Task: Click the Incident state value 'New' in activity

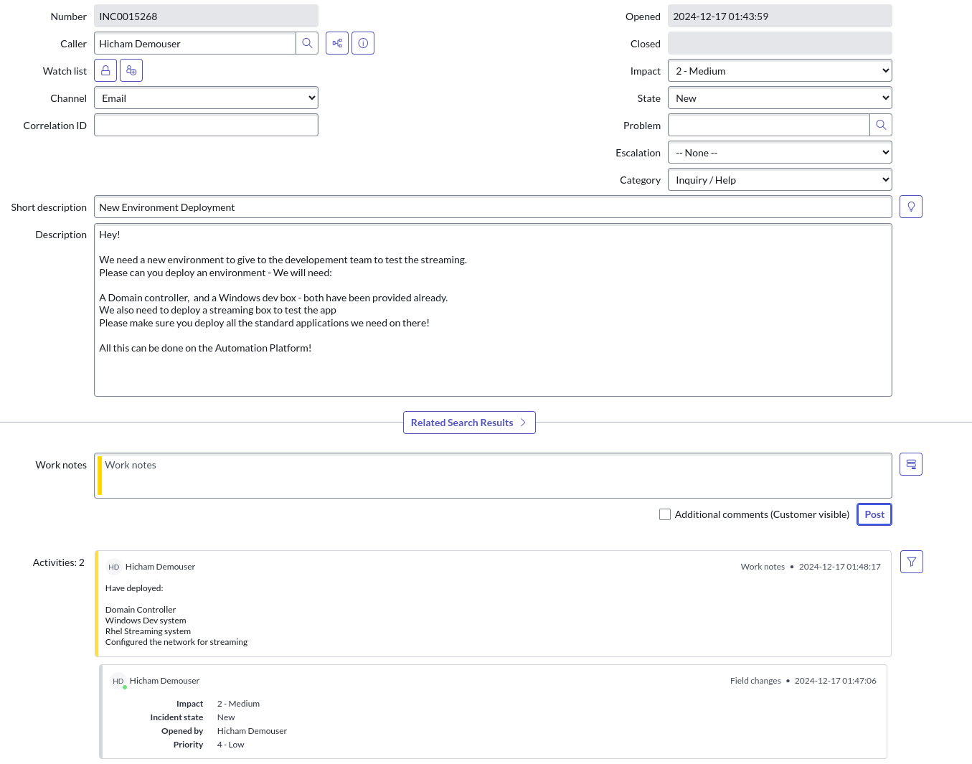Action: 226,717
